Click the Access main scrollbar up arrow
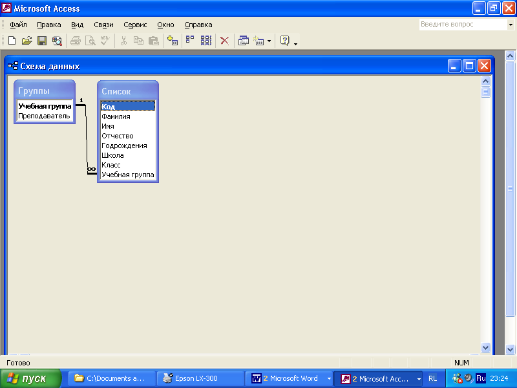Image resolution: width=517 pixels, height=388 pixels. click(510, 56)
